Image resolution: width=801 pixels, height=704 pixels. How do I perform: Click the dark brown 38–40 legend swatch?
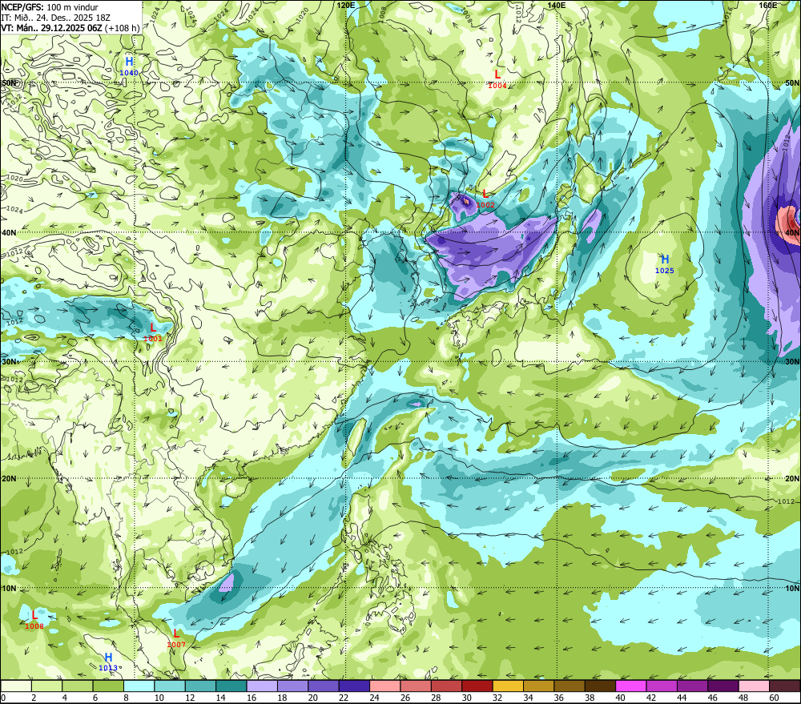[600, 686]
